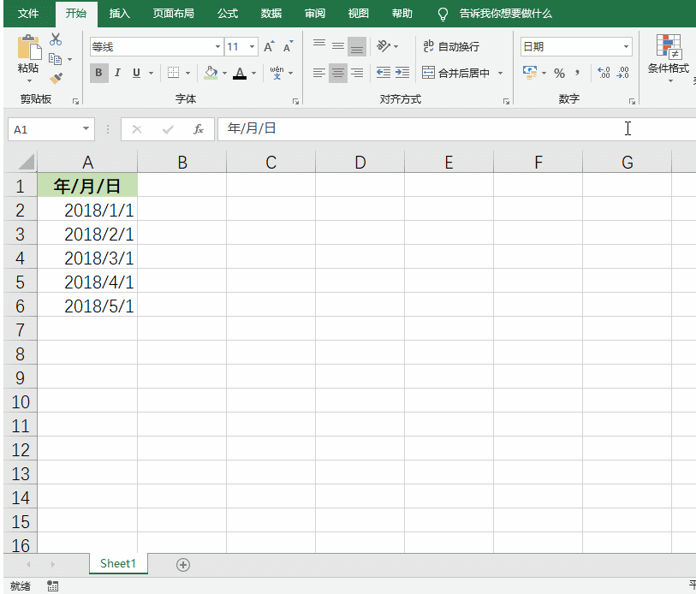Click the Select All corner triangle
The width and height of the screenshot is (696, 594).
[x=27, y=162]
